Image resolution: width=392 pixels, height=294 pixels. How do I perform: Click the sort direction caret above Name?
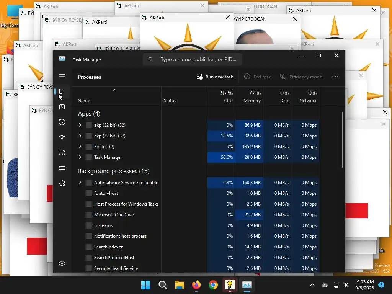click(114, 90)
